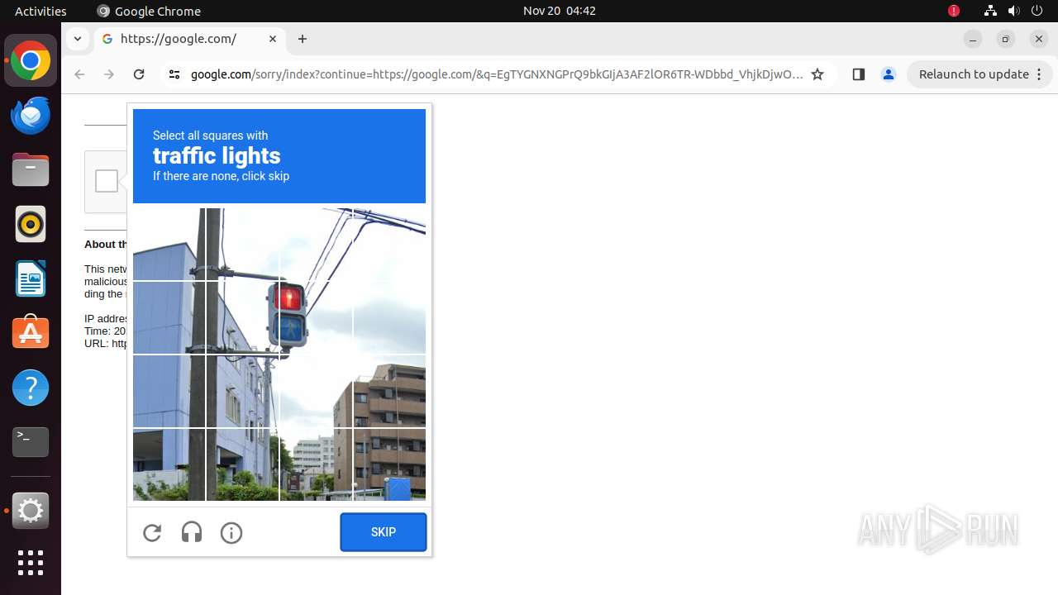This screenshot has height=595, width=1058.
Task: Click Relaunch to update button
Action: (x=974, y=74)
